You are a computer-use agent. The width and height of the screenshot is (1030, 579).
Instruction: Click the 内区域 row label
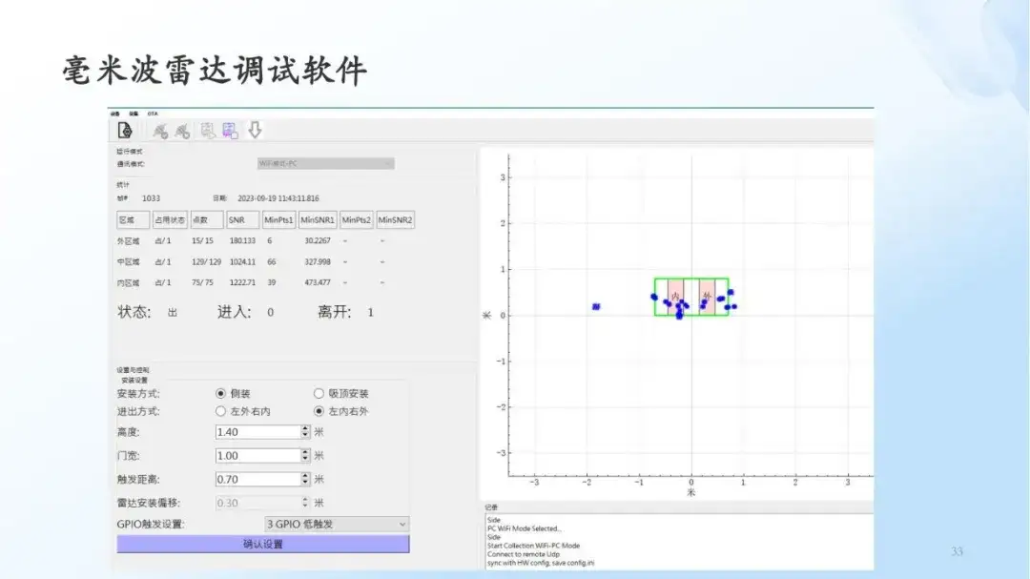[x=128, y=283]
